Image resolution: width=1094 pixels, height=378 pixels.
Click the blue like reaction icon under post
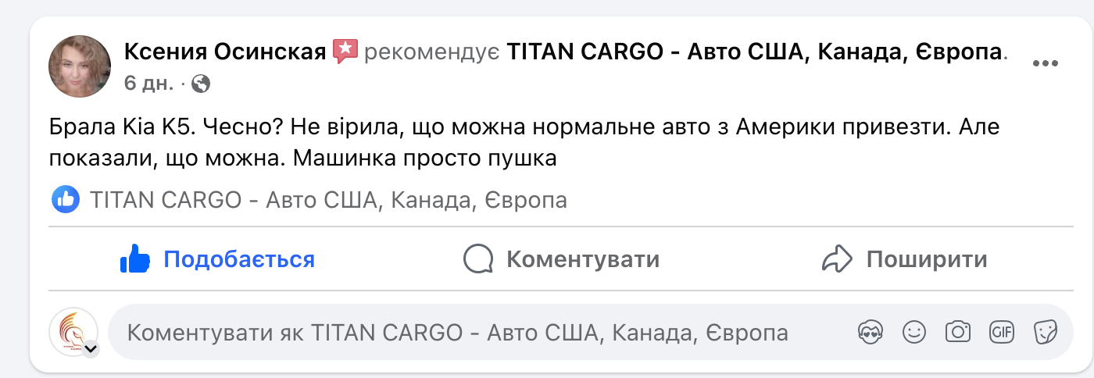tap(66, 200)
